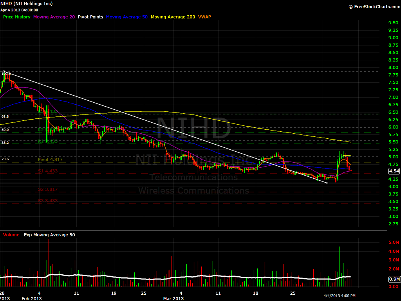Click the 50.0 Fibonacci level label

[x=5, y=130]
